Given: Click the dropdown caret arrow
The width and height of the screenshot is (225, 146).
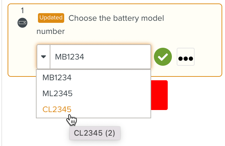Looking at the screenshot, I should [43, 57].
